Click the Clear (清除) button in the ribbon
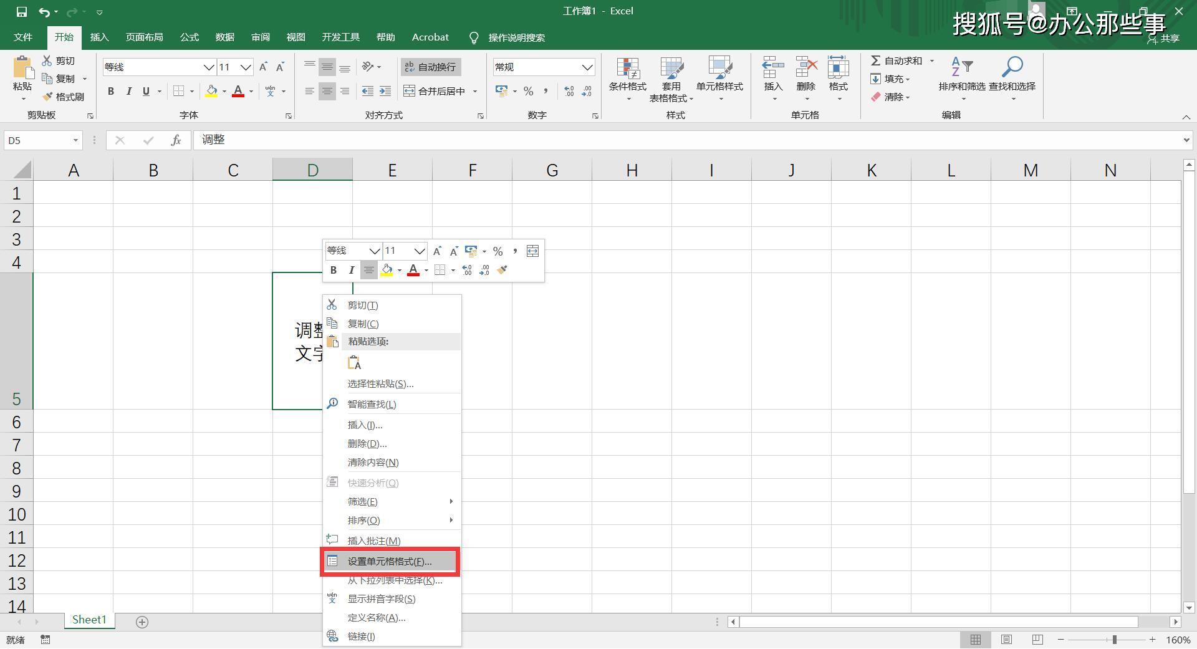This screenshot has height=649, width=1197. coord(890,97)
